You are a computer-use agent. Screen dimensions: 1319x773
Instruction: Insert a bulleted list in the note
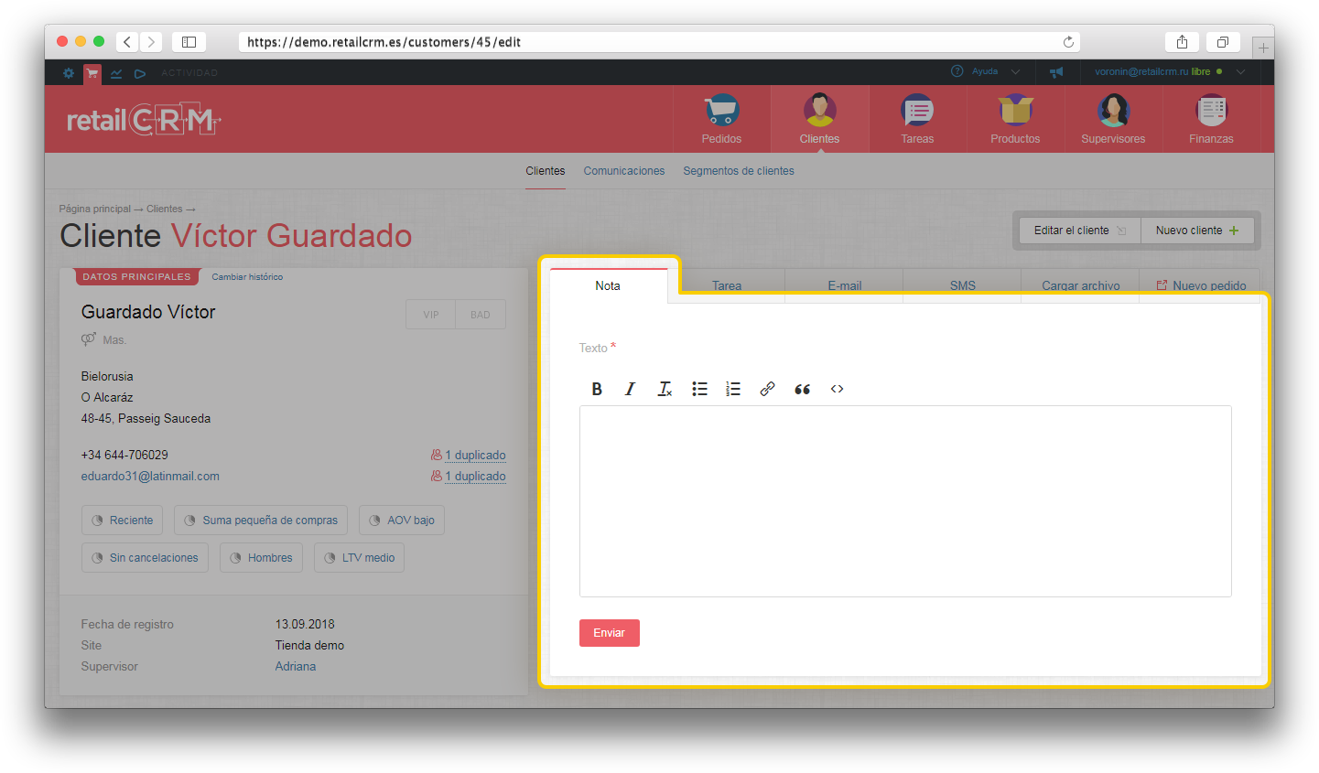(x=699, y=389)
